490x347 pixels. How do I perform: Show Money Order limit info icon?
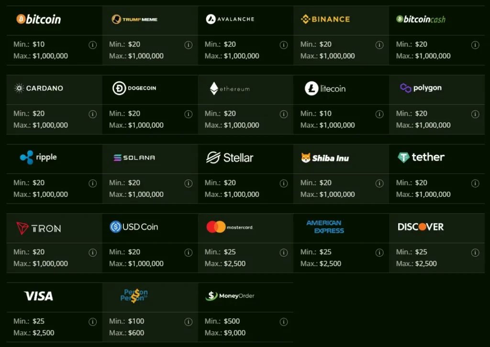(284, 322)
